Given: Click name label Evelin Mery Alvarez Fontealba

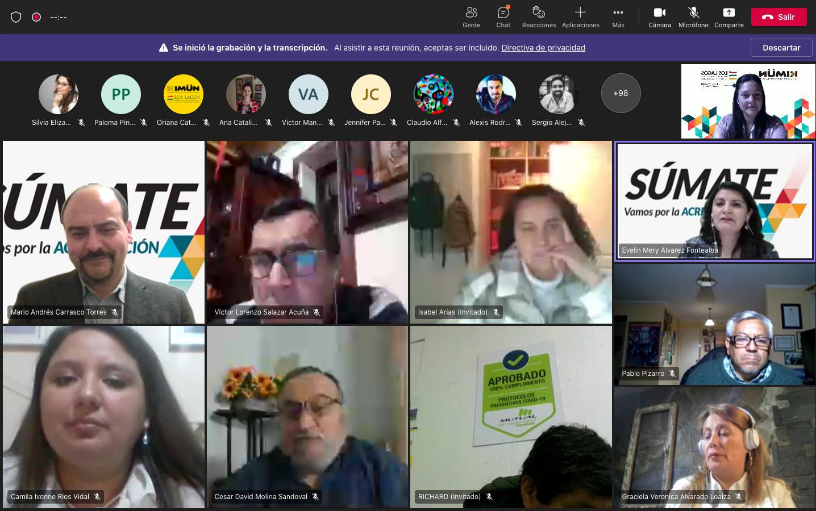Looking at the screenshot, I should (669, 250).
